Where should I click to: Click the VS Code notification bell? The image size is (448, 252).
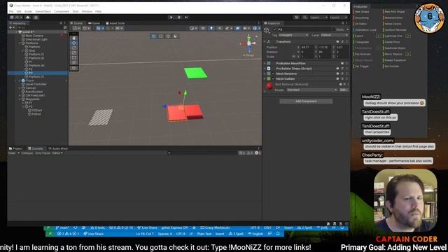point(278,234)
